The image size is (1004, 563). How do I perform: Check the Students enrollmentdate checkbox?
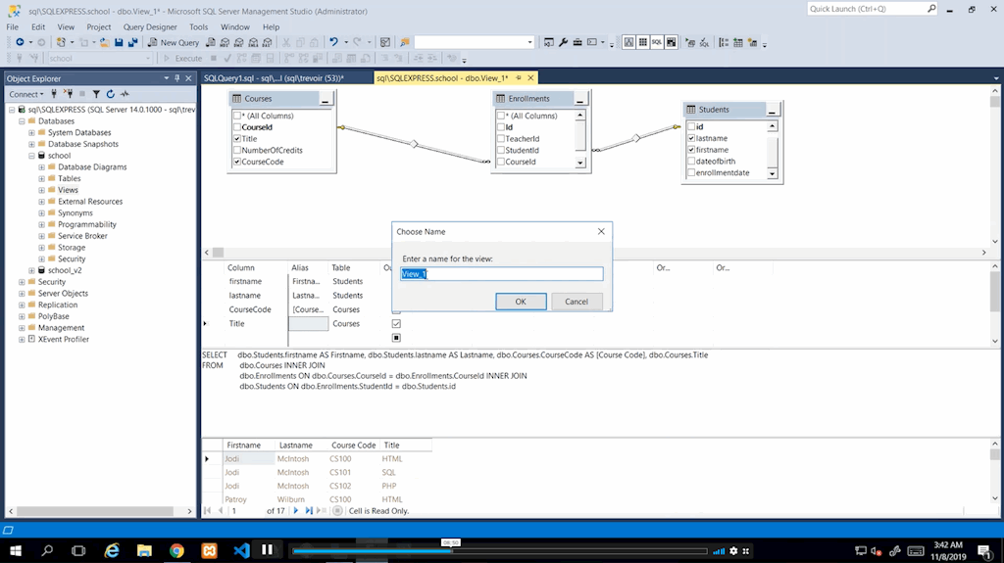coord(691,172)
